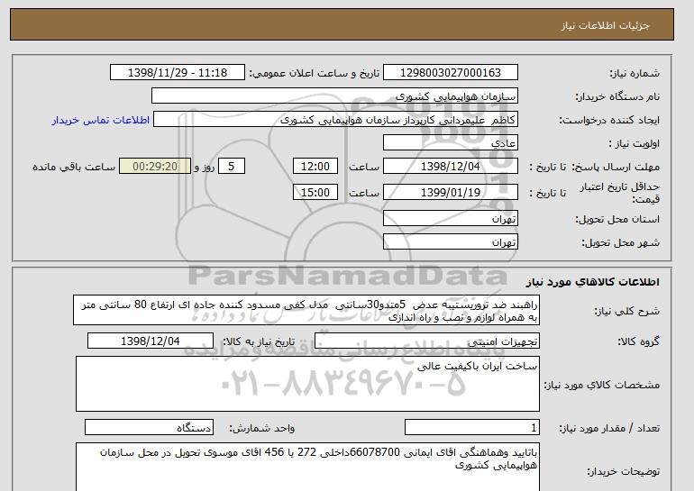Click the label اولویت نیاز
694x491 pixels.
(x=635, y=144)
